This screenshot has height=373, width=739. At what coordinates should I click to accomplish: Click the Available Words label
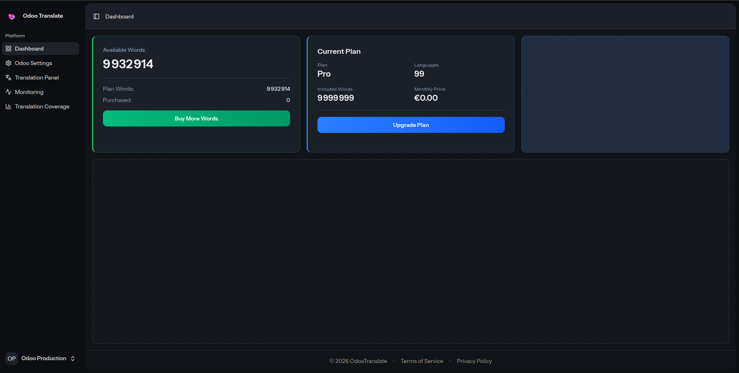pos(124,50)
